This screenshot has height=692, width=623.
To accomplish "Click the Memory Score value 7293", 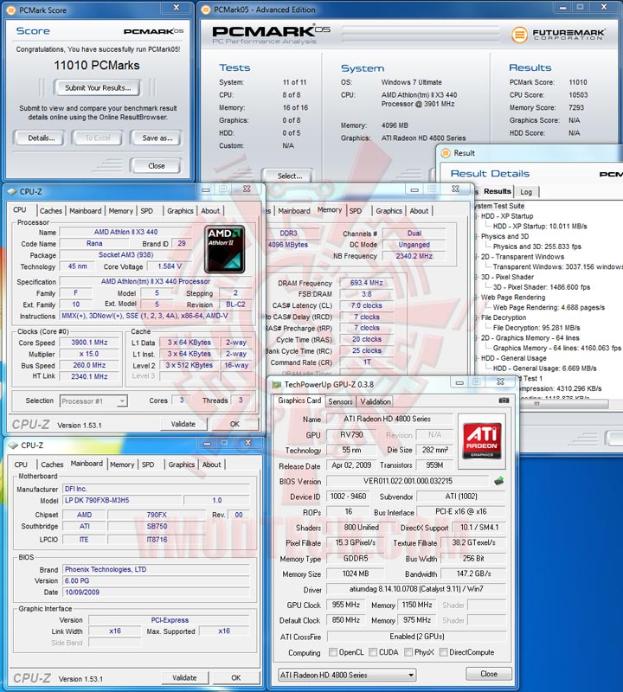I will [576, 107].
